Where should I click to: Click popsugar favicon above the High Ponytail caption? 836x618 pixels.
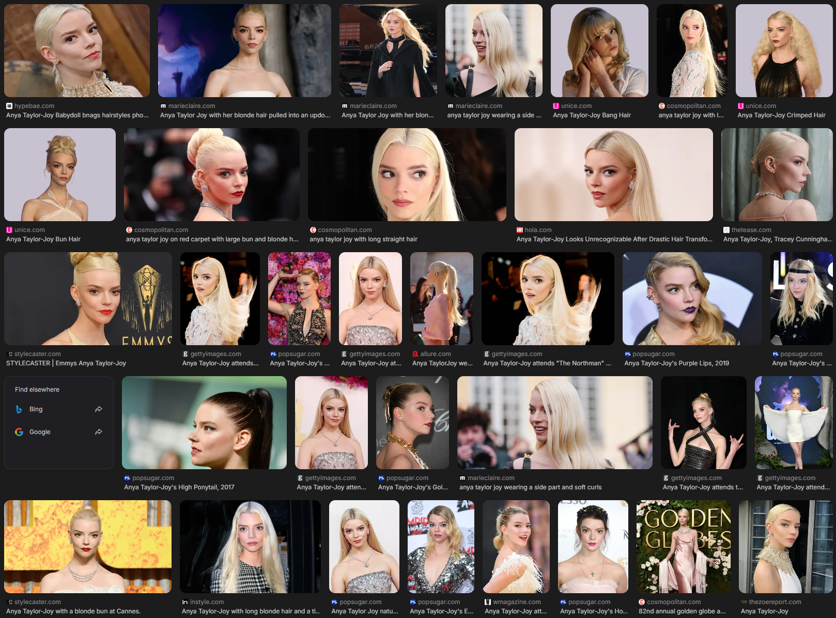127,478
